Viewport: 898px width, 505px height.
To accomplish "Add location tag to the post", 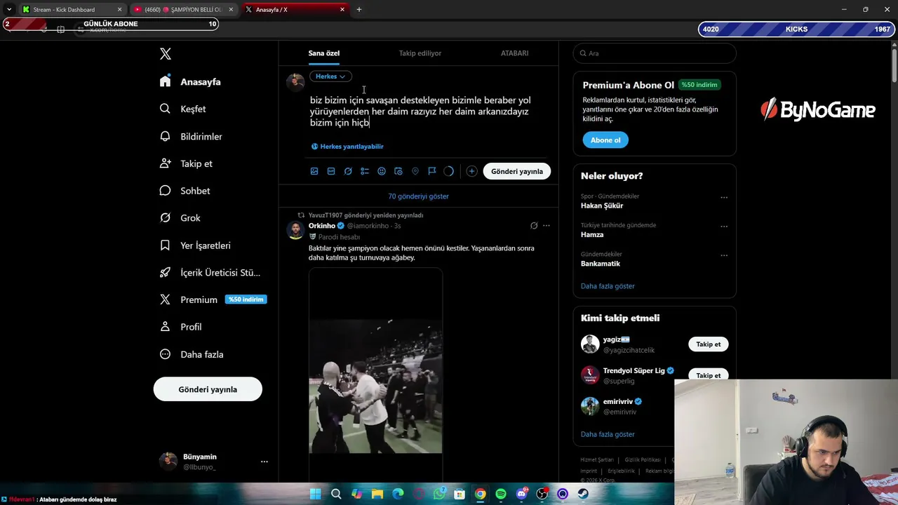I will tap(415, 171).
